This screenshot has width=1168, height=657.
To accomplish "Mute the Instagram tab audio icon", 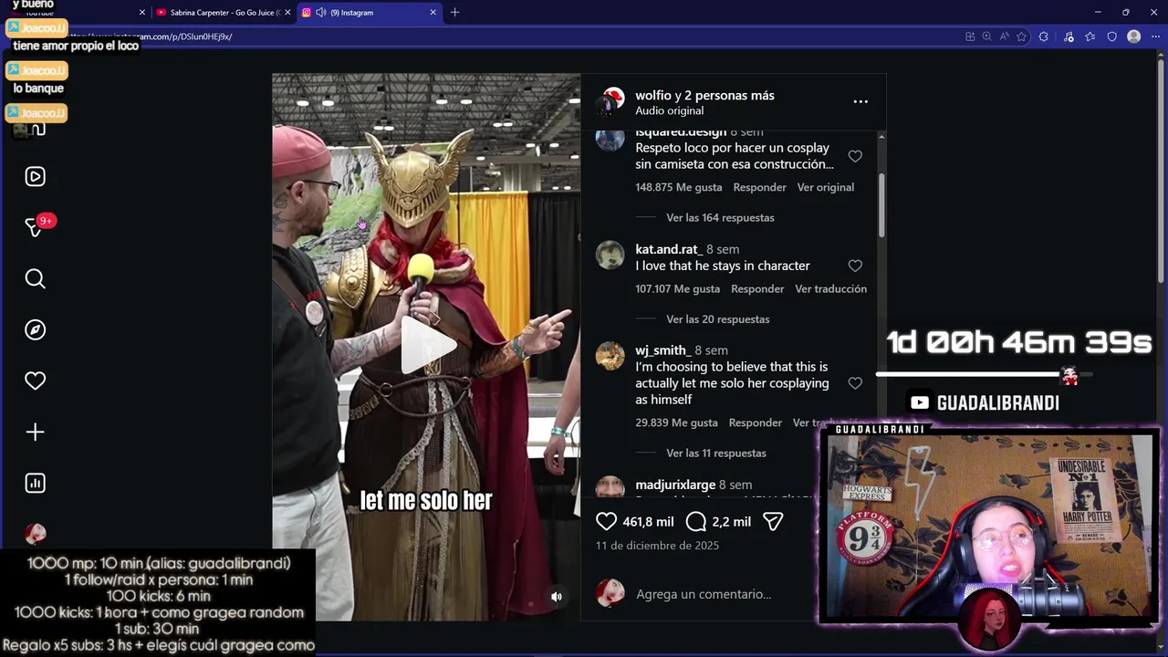I will 320,12.
